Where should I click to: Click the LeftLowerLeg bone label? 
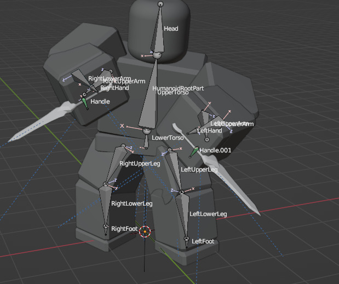pyautogui.click(x=208, y=214)
